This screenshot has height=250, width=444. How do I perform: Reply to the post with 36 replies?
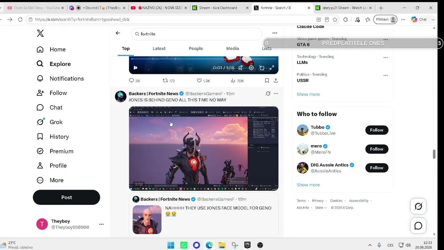point(134,81)
